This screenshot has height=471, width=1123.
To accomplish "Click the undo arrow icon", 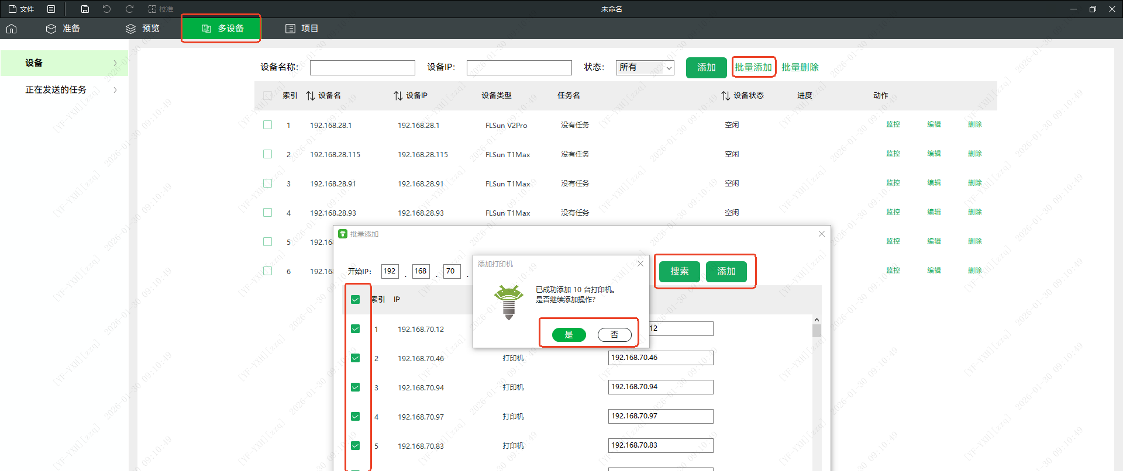I will click(106, 9).
